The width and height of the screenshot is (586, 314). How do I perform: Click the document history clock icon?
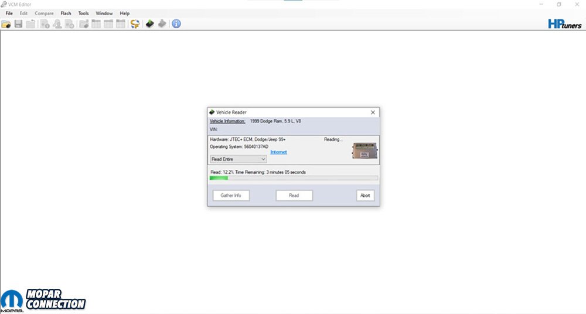[70, 24]
